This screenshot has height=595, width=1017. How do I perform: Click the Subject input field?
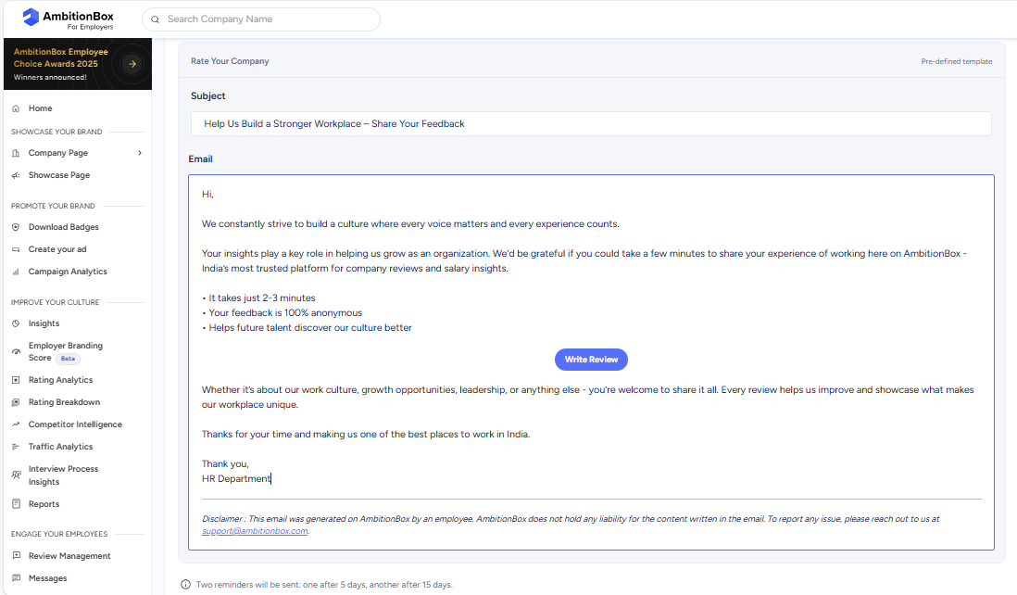591,124
